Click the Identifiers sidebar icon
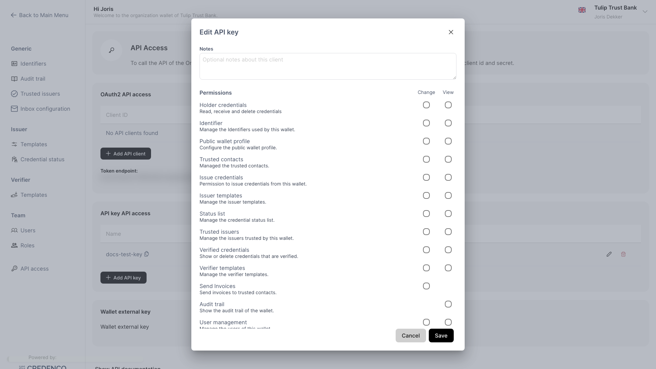The image size is (656, 369). point(14,64)
